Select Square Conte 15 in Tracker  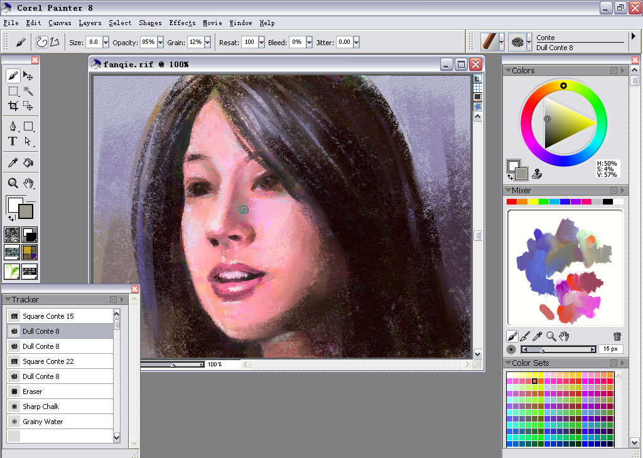[x=60, y=316]
